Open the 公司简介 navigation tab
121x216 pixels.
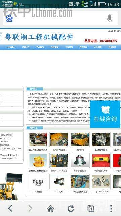click(x=11, y=47)
